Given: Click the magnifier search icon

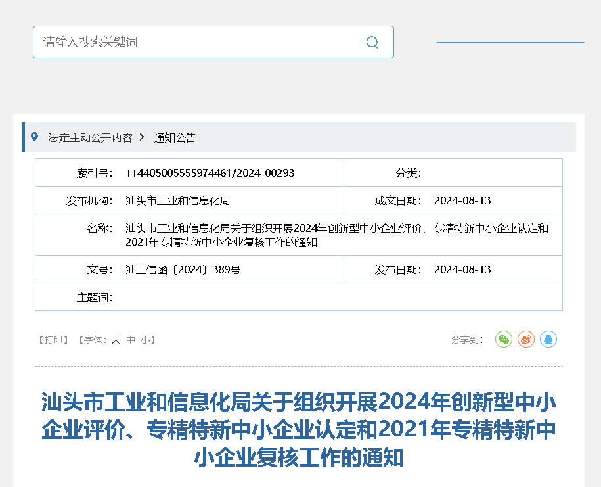Looking at the screenshot, I should (x=372, y=43).
